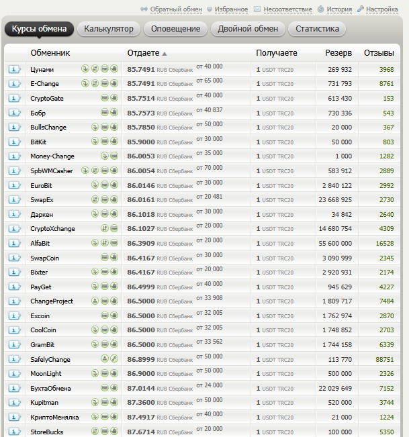409x437 pixels.
Task: Switch to Двойной обмен tab
Action: point(248,29)
